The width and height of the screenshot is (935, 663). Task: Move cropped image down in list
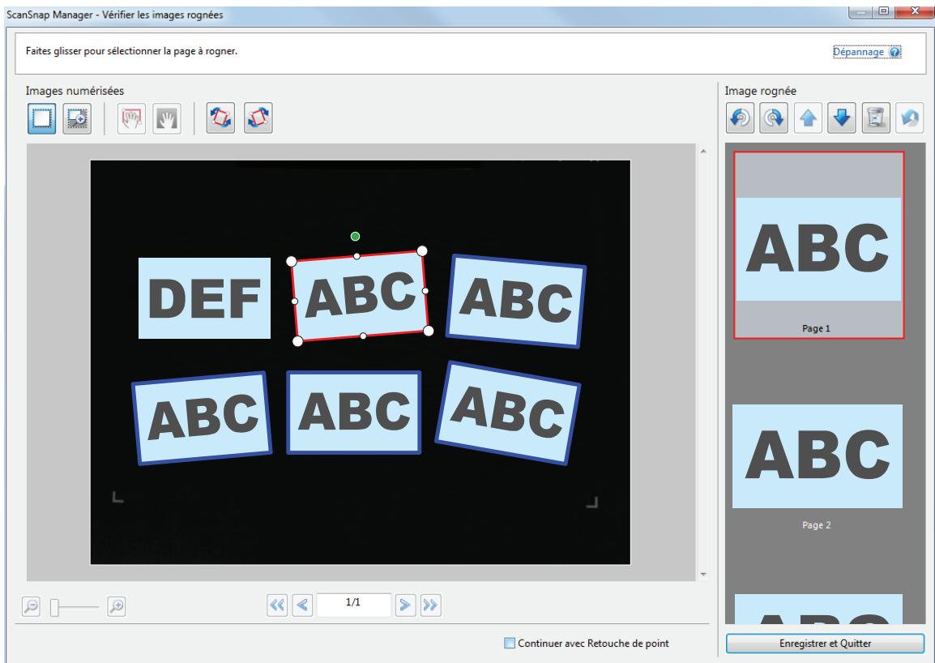click(841, 118)
